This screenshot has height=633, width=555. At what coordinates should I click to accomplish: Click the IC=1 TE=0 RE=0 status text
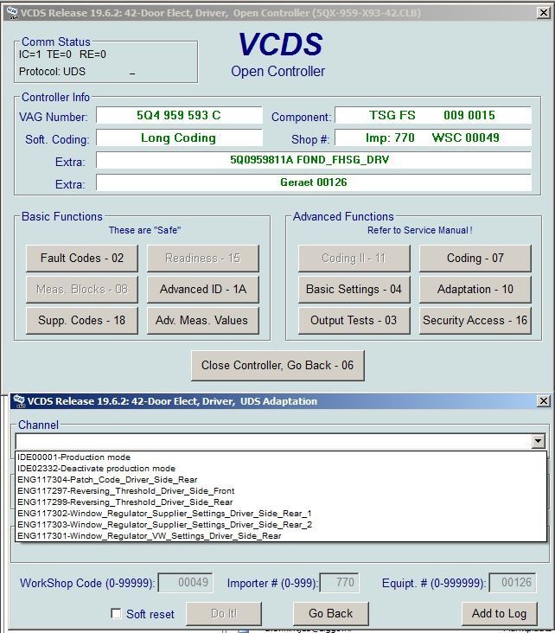(62, 54)
